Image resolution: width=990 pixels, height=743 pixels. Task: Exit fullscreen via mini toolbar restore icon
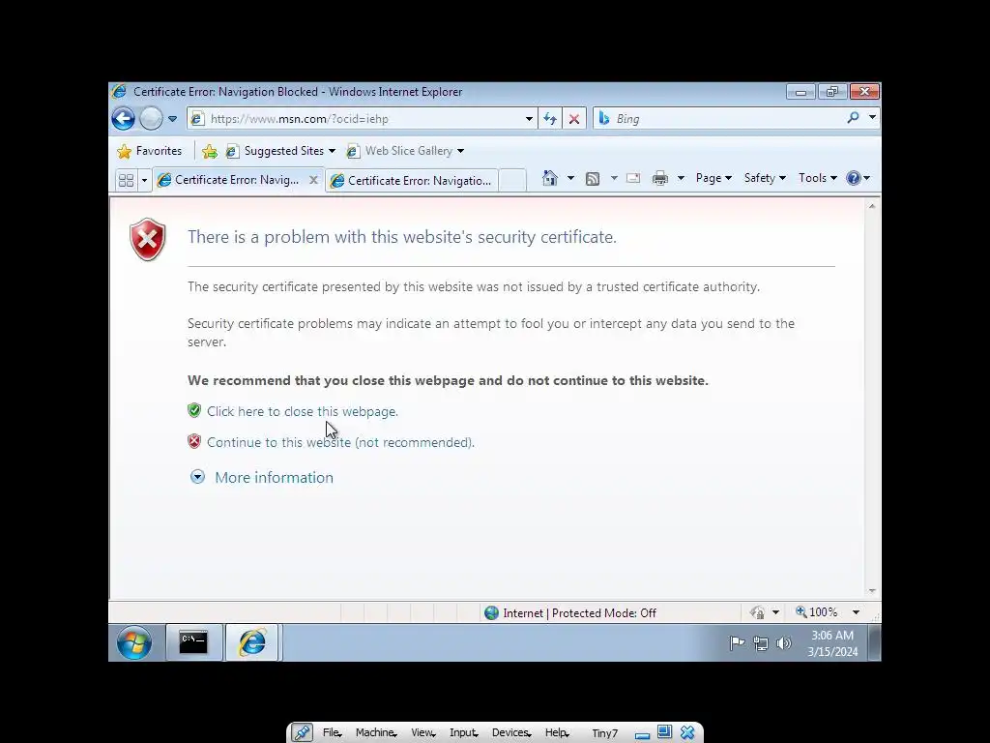664,732
